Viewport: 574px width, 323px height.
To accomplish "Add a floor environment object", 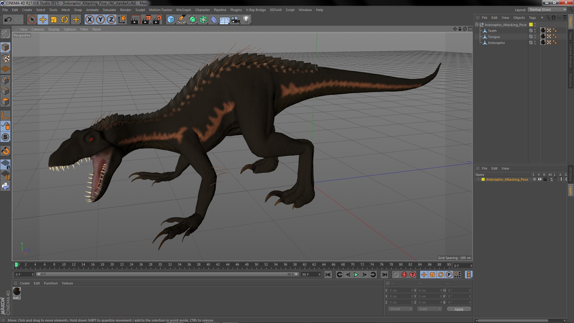I will [x=225, y=20].
